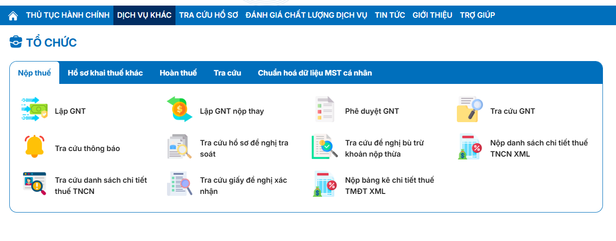616x241 pixels.
Task: Click the Lập GNT money transfer icon
Action: pyautogui.click(x=35, y=110)
